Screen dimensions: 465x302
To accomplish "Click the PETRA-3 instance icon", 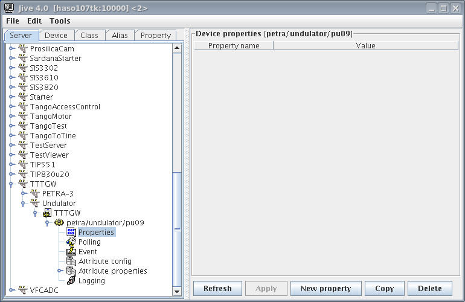I will click(x=35, y=193).
